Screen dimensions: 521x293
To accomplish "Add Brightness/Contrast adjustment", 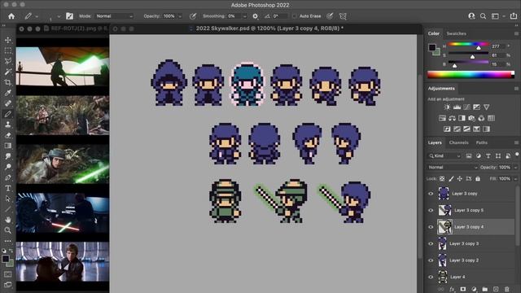I will click(x=447, y=107).
